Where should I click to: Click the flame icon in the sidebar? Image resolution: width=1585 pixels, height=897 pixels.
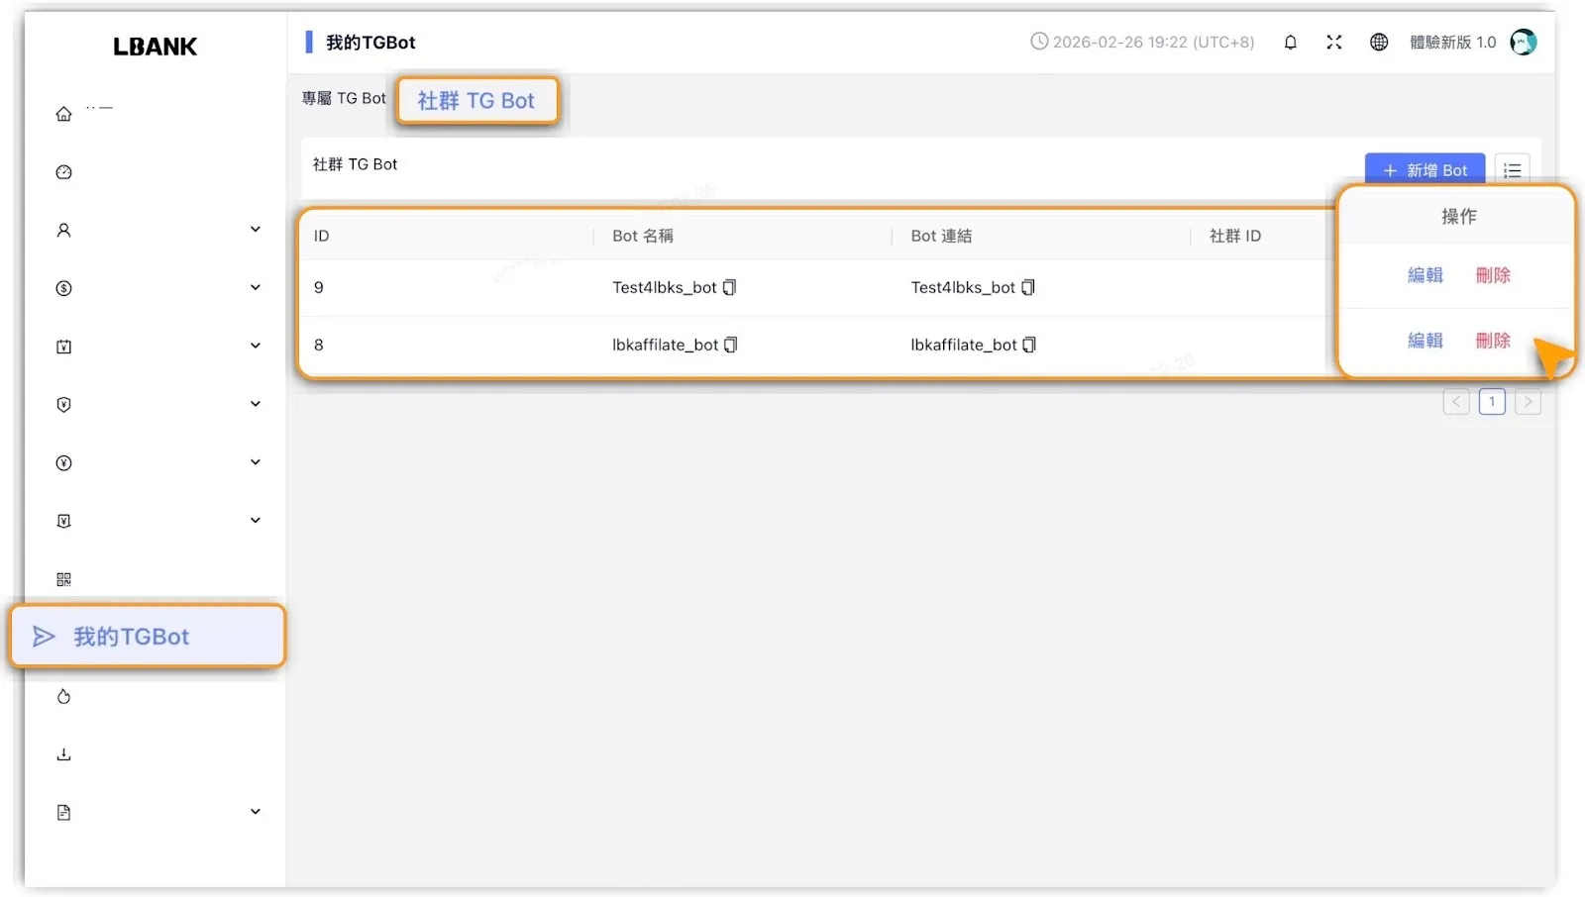pyautogui.click(x=63, y=697)
